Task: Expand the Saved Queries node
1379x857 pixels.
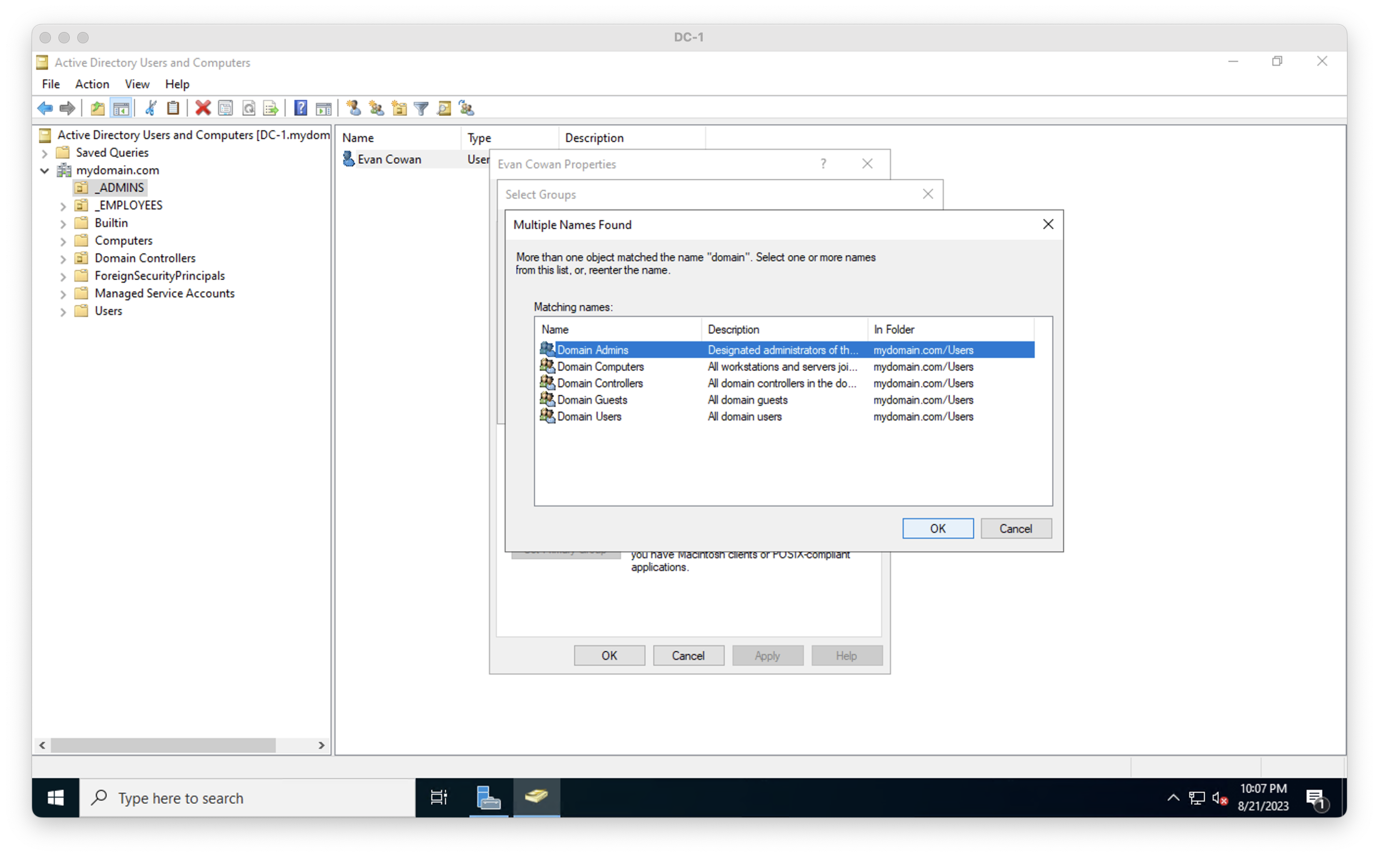Action: click(45, 153)
